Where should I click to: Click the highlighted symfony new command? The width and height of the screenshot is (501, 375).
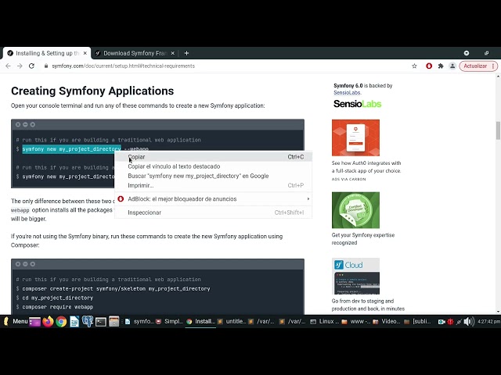pos(71,149)
